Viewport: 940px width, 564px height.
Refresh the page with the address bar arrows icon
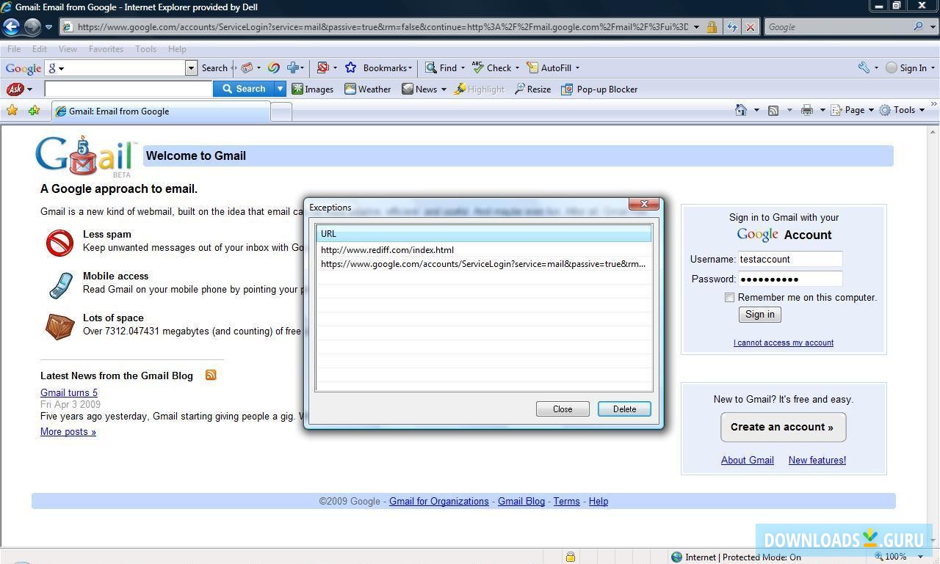(x=732, y=27)
